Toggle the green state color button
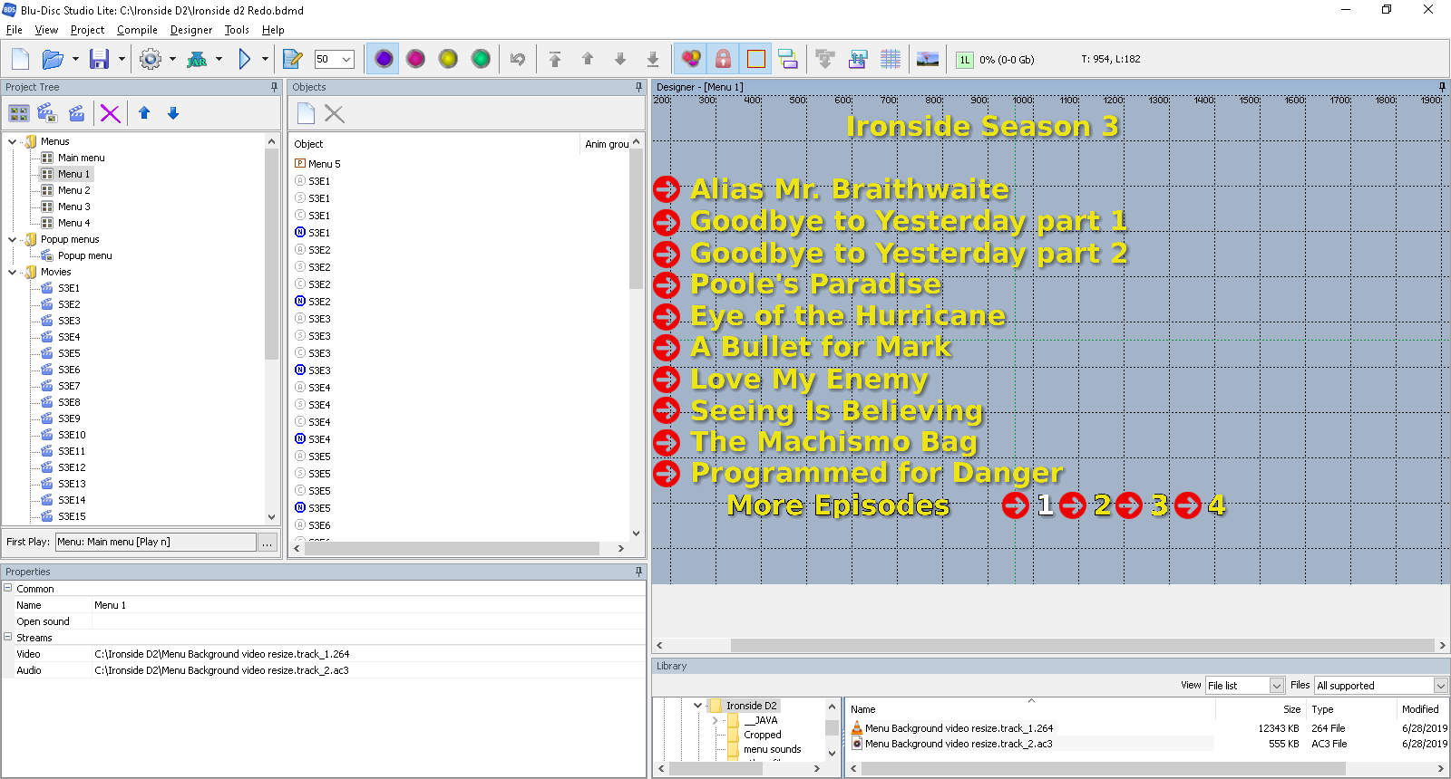Viewport: 1451px width, 779px height. pyautogui.click(x=481, y=59)
